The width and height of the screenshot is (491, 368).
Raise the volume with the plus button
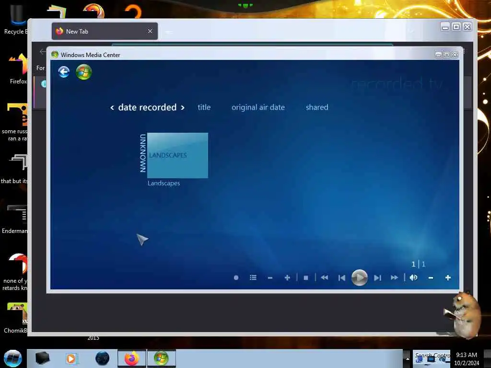click(448, 277)
